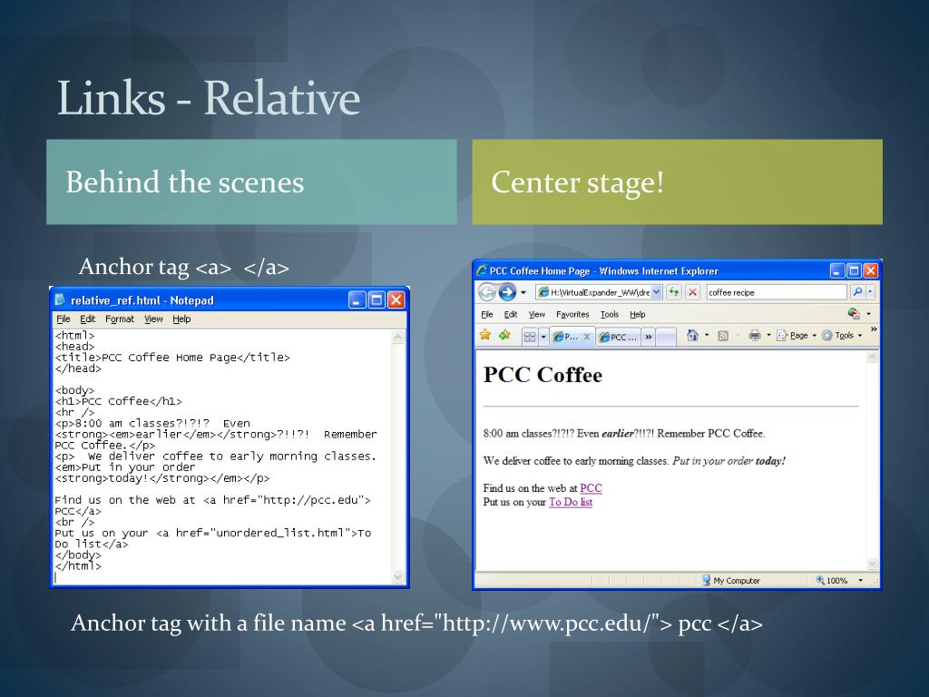929x697 pixels.
Task: Expand the command bar overflow chevrons
Action: tap(874, 329)
